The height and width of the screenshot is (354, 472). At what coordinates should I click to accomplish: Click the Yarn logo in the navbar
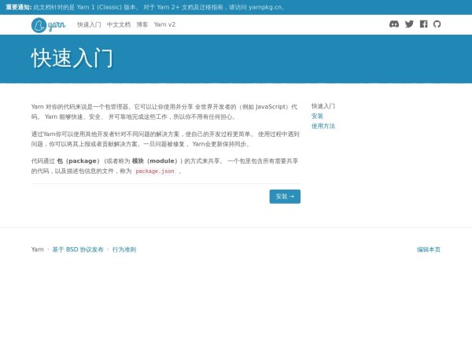[x=48, y=25]
